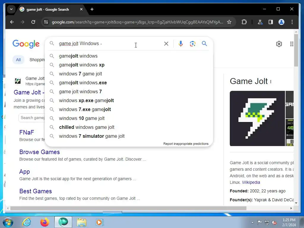Open the tab search dropdown arrow

pyautogui.click(x=11, y=9)
